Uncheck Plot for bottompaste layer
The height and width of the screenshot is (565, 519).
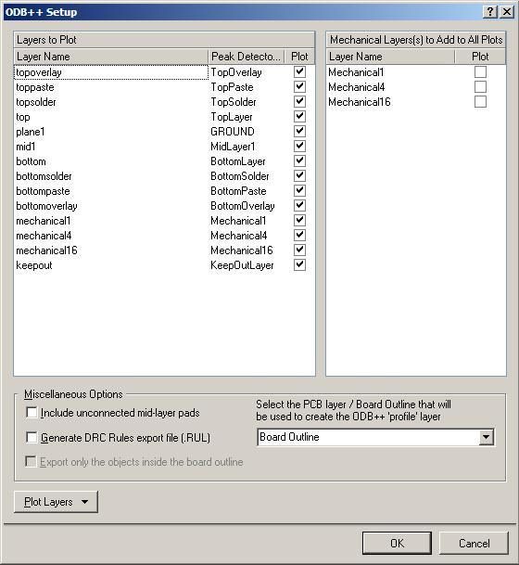click(x=299, y=190)
